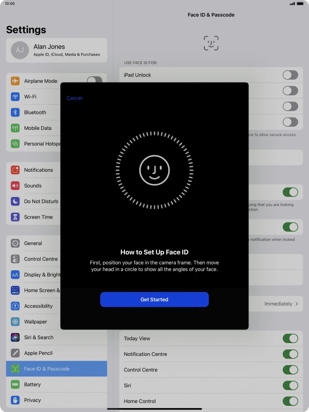Open General gear icon
The width and height of the screenshot is (309, 412).
pos(15,243)
